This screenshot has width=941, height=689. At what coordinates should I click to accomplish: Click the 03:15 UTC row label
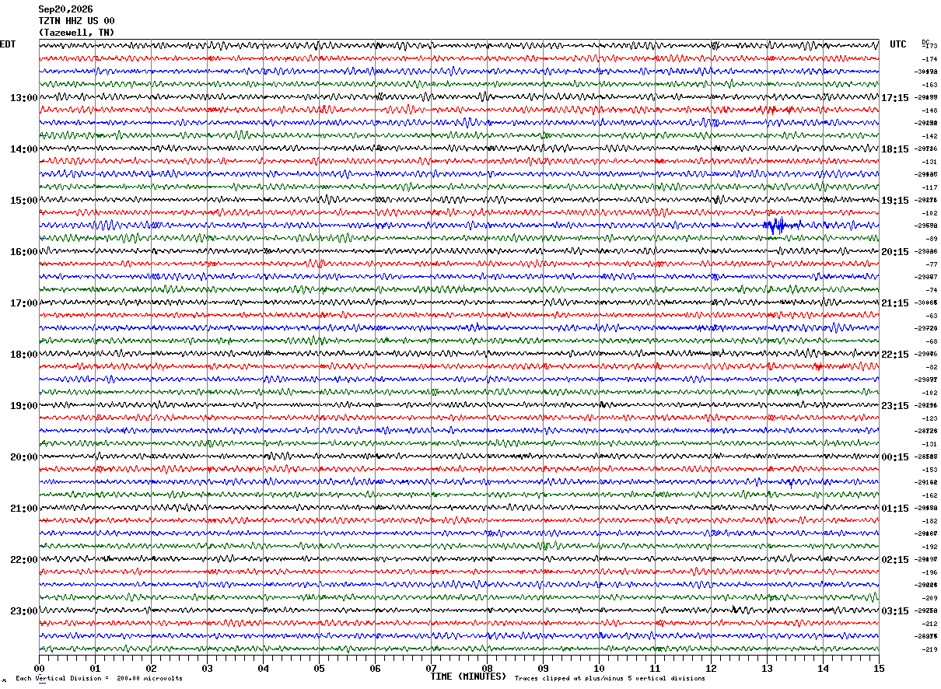(x=894, y=611)
